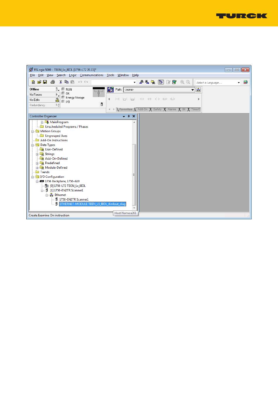Viewport: 278px width, 393px height.
Task: Click the globe icon beside language box
Action: (246, 82)
